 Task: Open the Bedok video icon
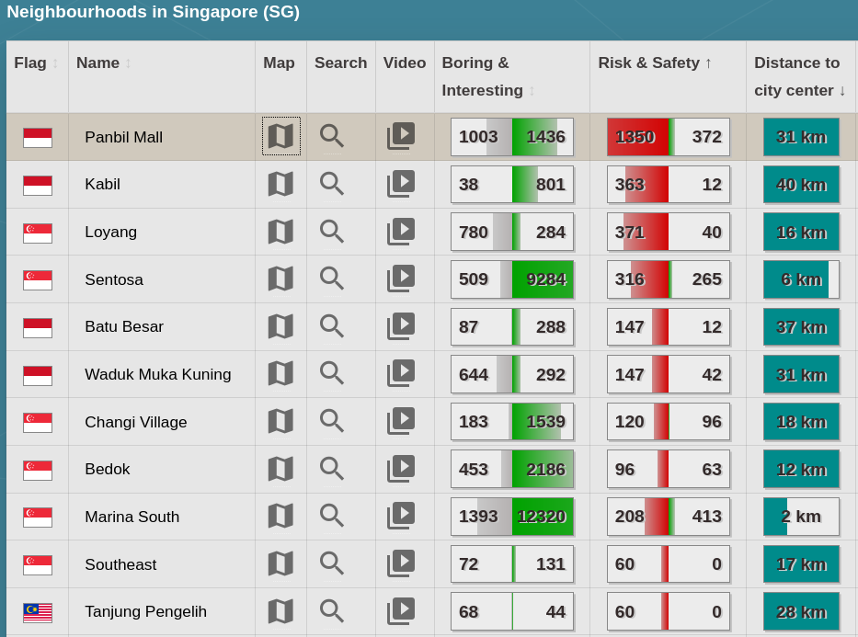tap(401, 469)
